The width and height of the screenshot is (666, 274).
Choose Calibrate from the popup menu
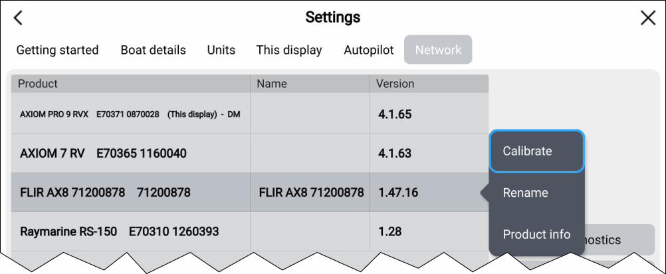(536, 151)
